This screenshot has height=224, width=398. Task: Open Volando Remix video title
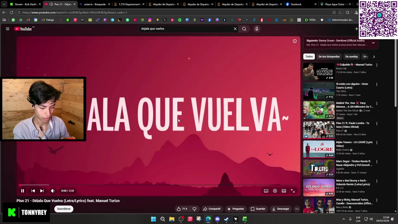[x=353, y=182]
